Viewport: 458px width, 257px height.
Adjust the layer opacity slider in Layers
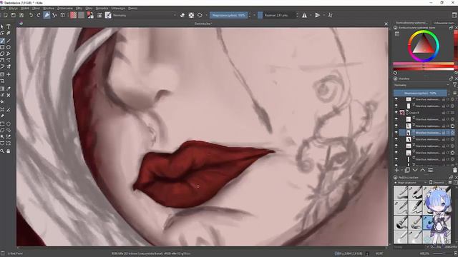[420, 93]
